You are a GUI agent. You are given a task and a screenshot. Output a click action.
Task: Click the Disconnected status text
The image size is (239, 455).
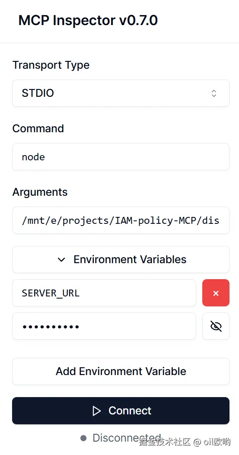pyautogui.click(x=127, y=438)
